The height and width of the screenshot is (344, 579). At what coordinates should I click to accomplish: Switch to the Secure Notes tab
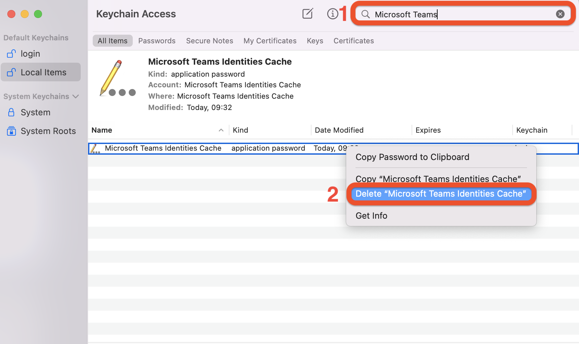click(x=209, y=41)
